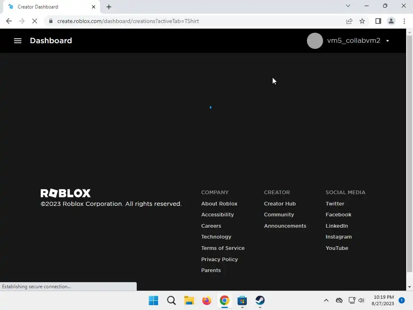This screenshot has height=310, width=413.
Task: Open File Explorer from taskbar
Action: [x=189, y=300]
